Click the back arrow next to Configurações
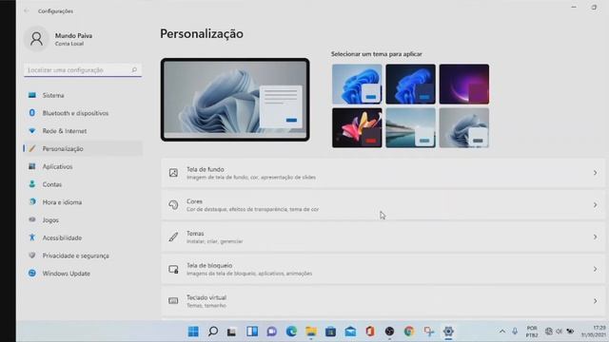The image size is (609, 342). [x=27, y=10]
